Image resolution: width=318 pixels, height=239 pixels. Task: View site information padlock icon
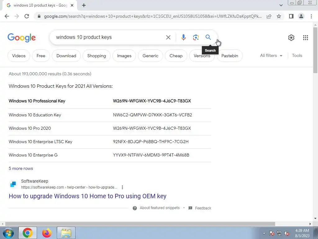click(39, 16)
